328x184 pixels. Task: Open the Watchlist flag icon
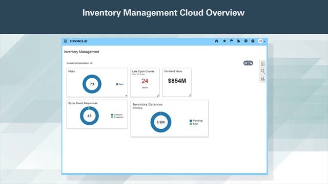point(232,41)
